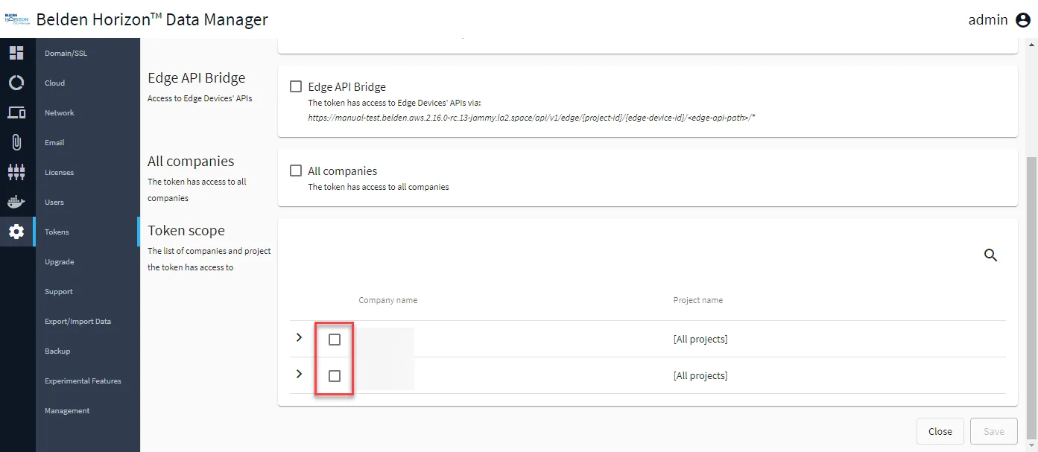Click the admin username label
This screenshot has height=452, width=1038.
(988, 20)
